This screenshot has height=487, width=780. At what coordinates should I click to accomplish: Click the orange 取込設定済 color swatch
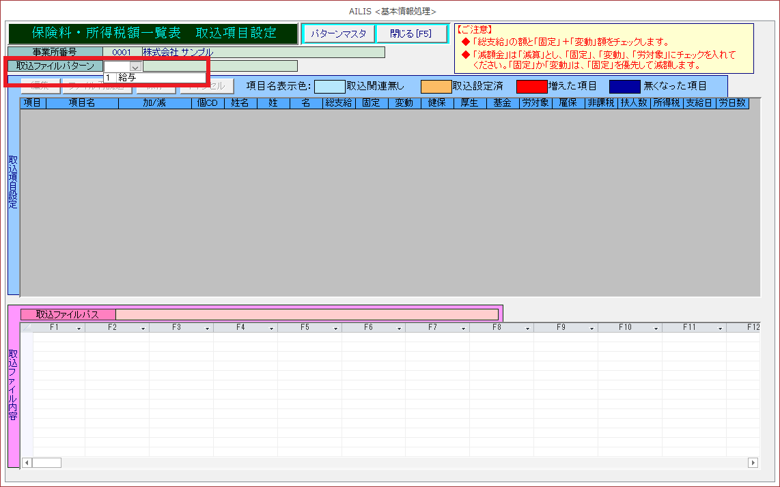[x=436, y=86]
